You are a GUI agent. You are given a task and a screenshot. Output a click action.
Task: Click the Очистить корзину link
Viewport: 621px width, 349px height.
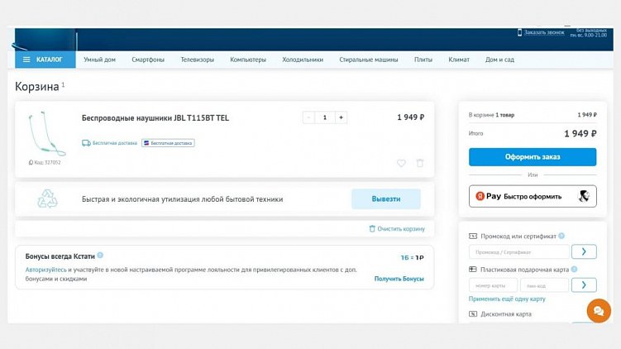click(397, 229)
